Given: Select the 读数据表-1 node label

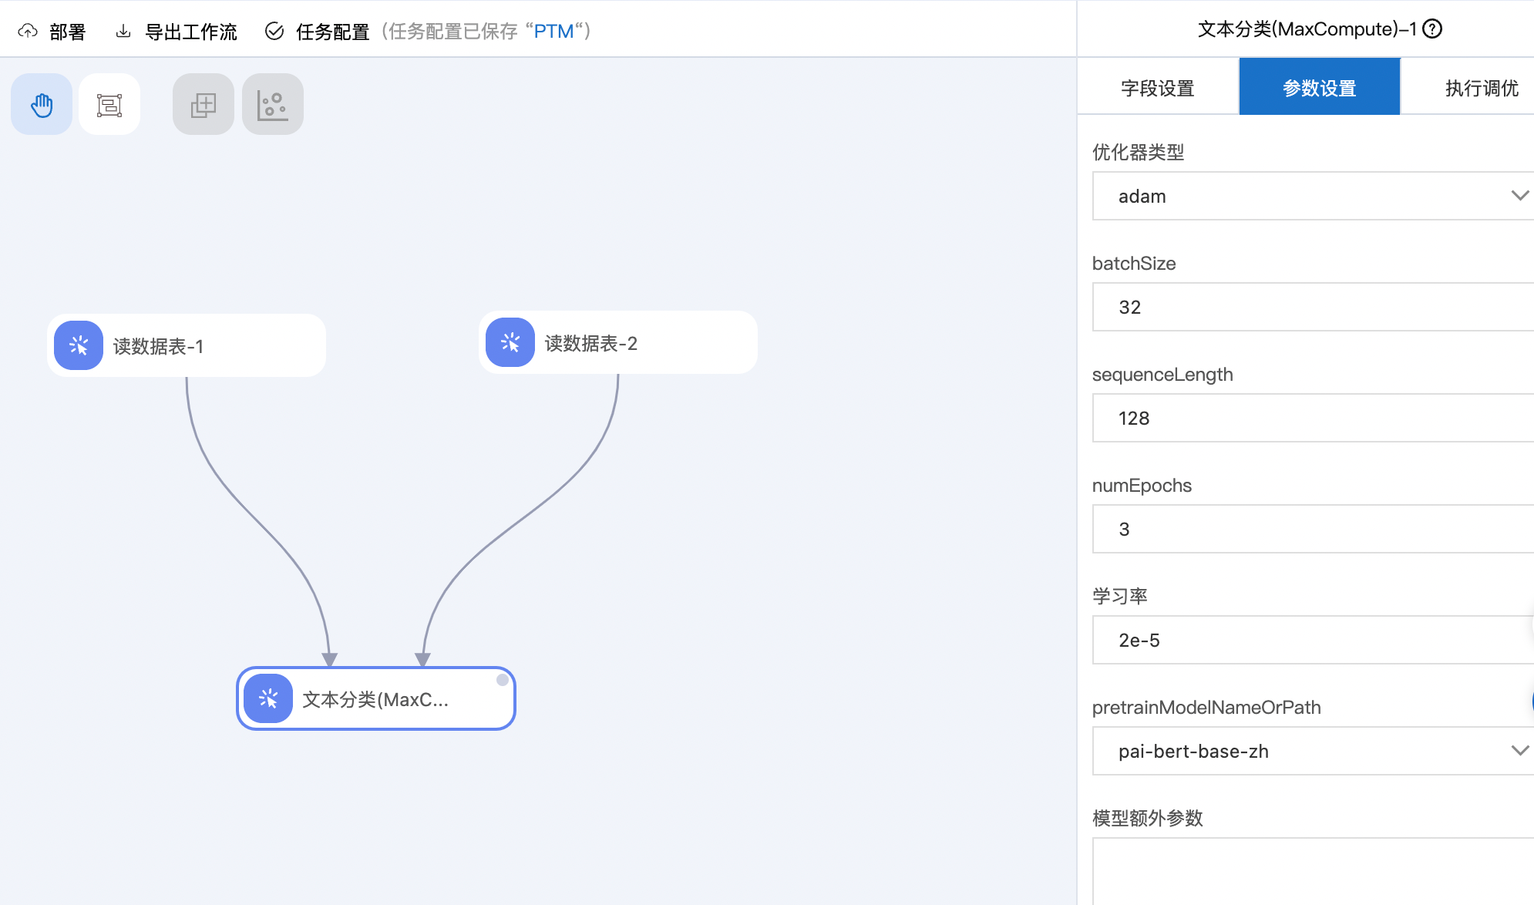Looking at the screenshot, I should click(159, 346).
